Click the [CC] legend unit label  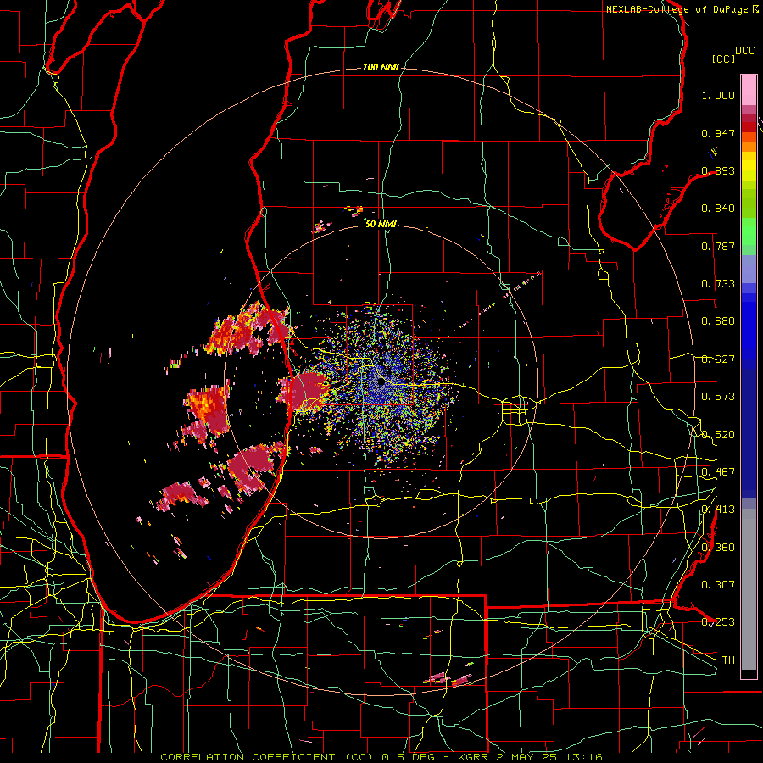[724, 58]
